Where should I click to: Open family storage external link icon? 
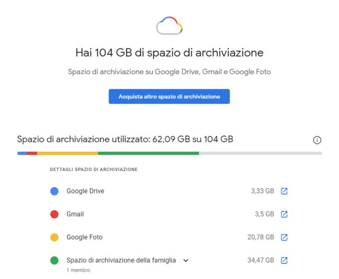(284, 260)
